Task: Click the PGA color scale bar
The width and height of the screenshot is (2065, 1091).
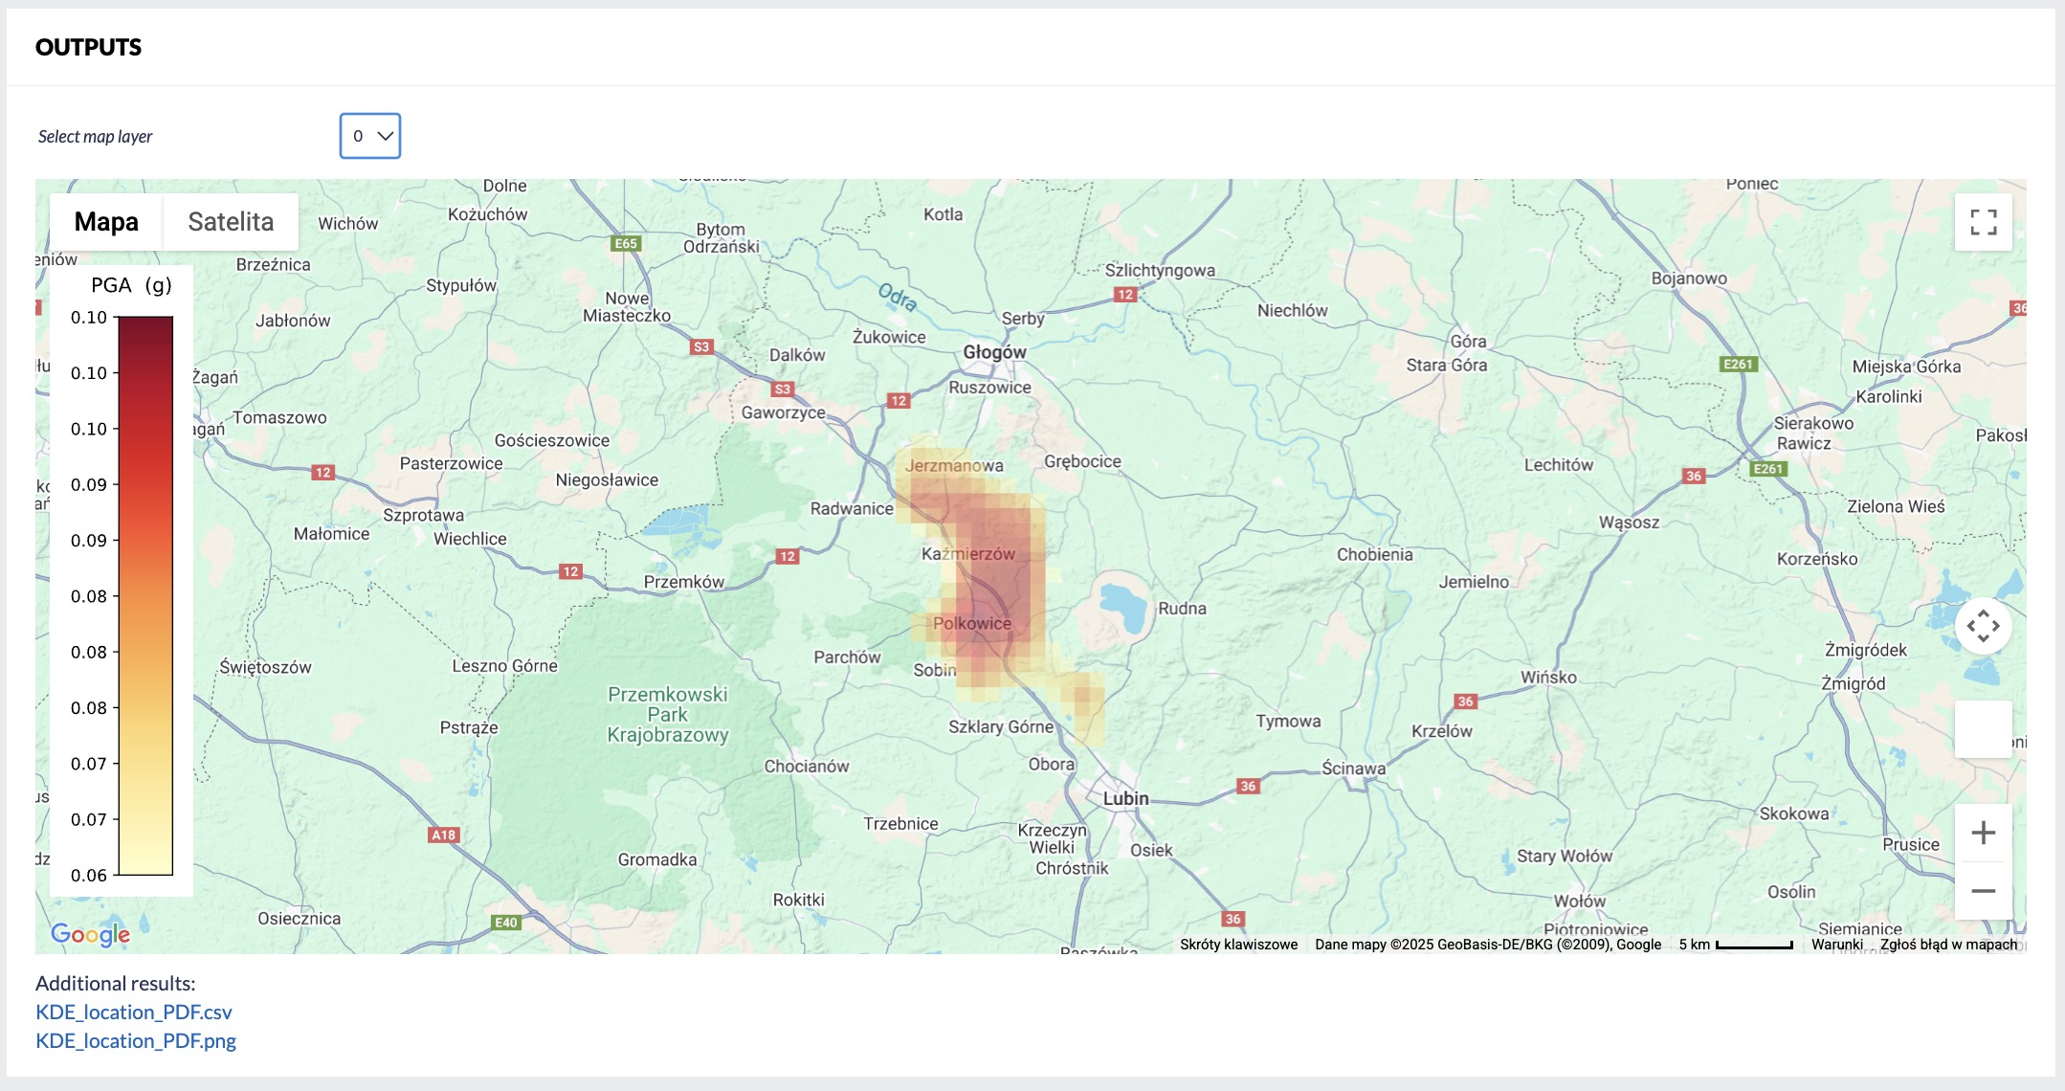Action: (145, 595)
